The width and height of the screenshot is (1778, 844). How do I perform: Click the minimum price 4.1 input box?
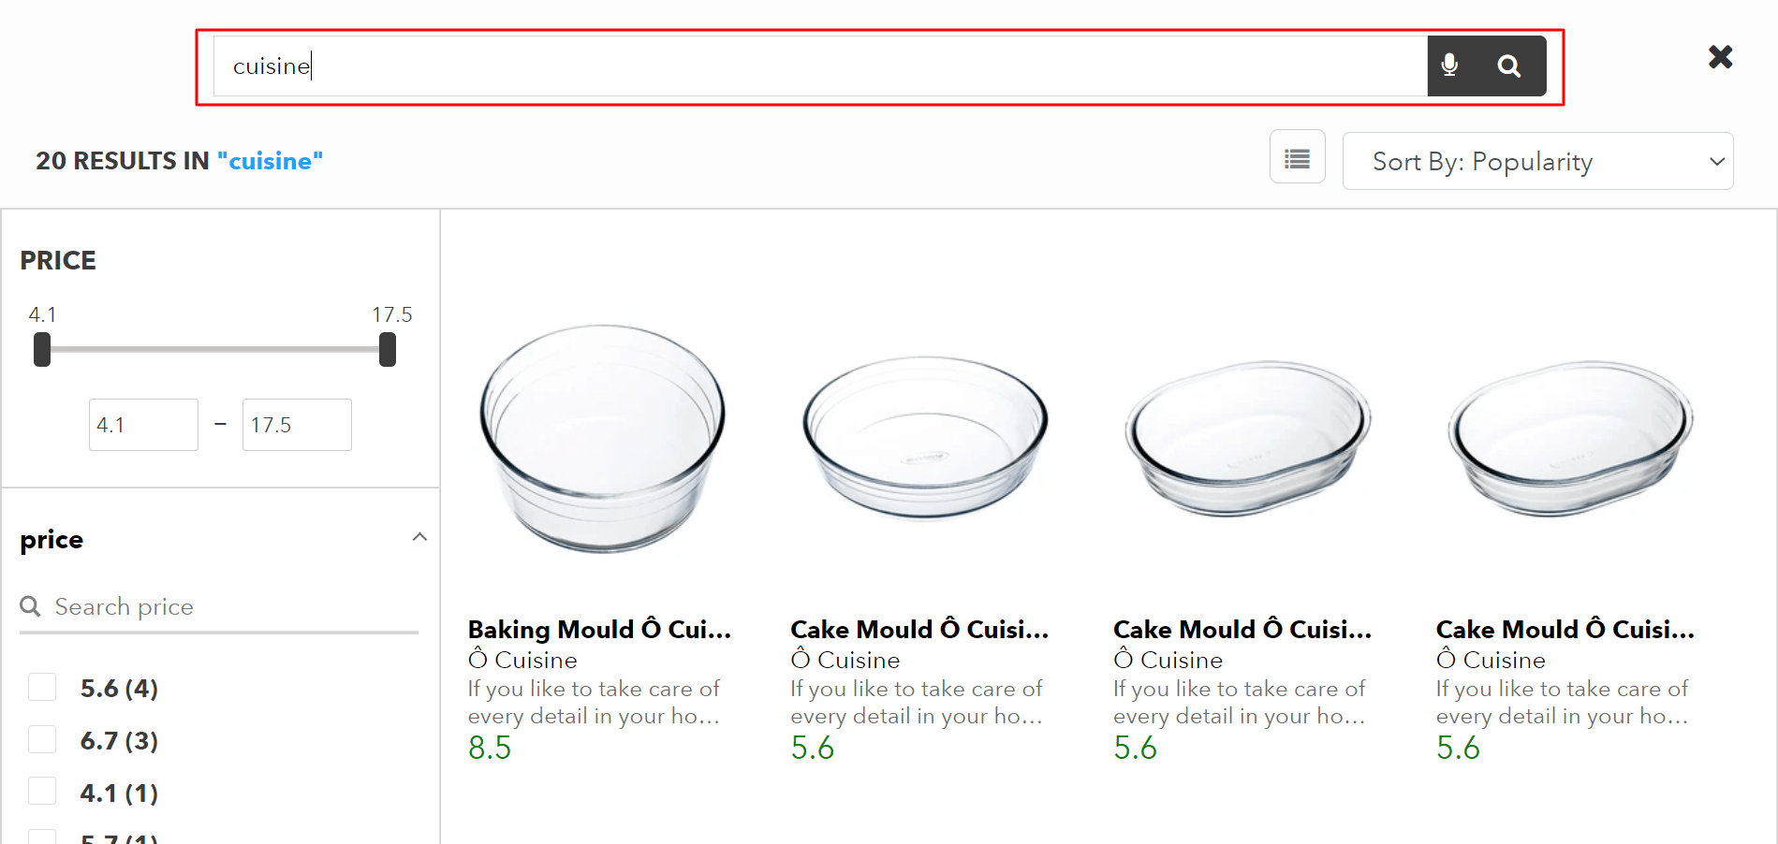[143, 425]
